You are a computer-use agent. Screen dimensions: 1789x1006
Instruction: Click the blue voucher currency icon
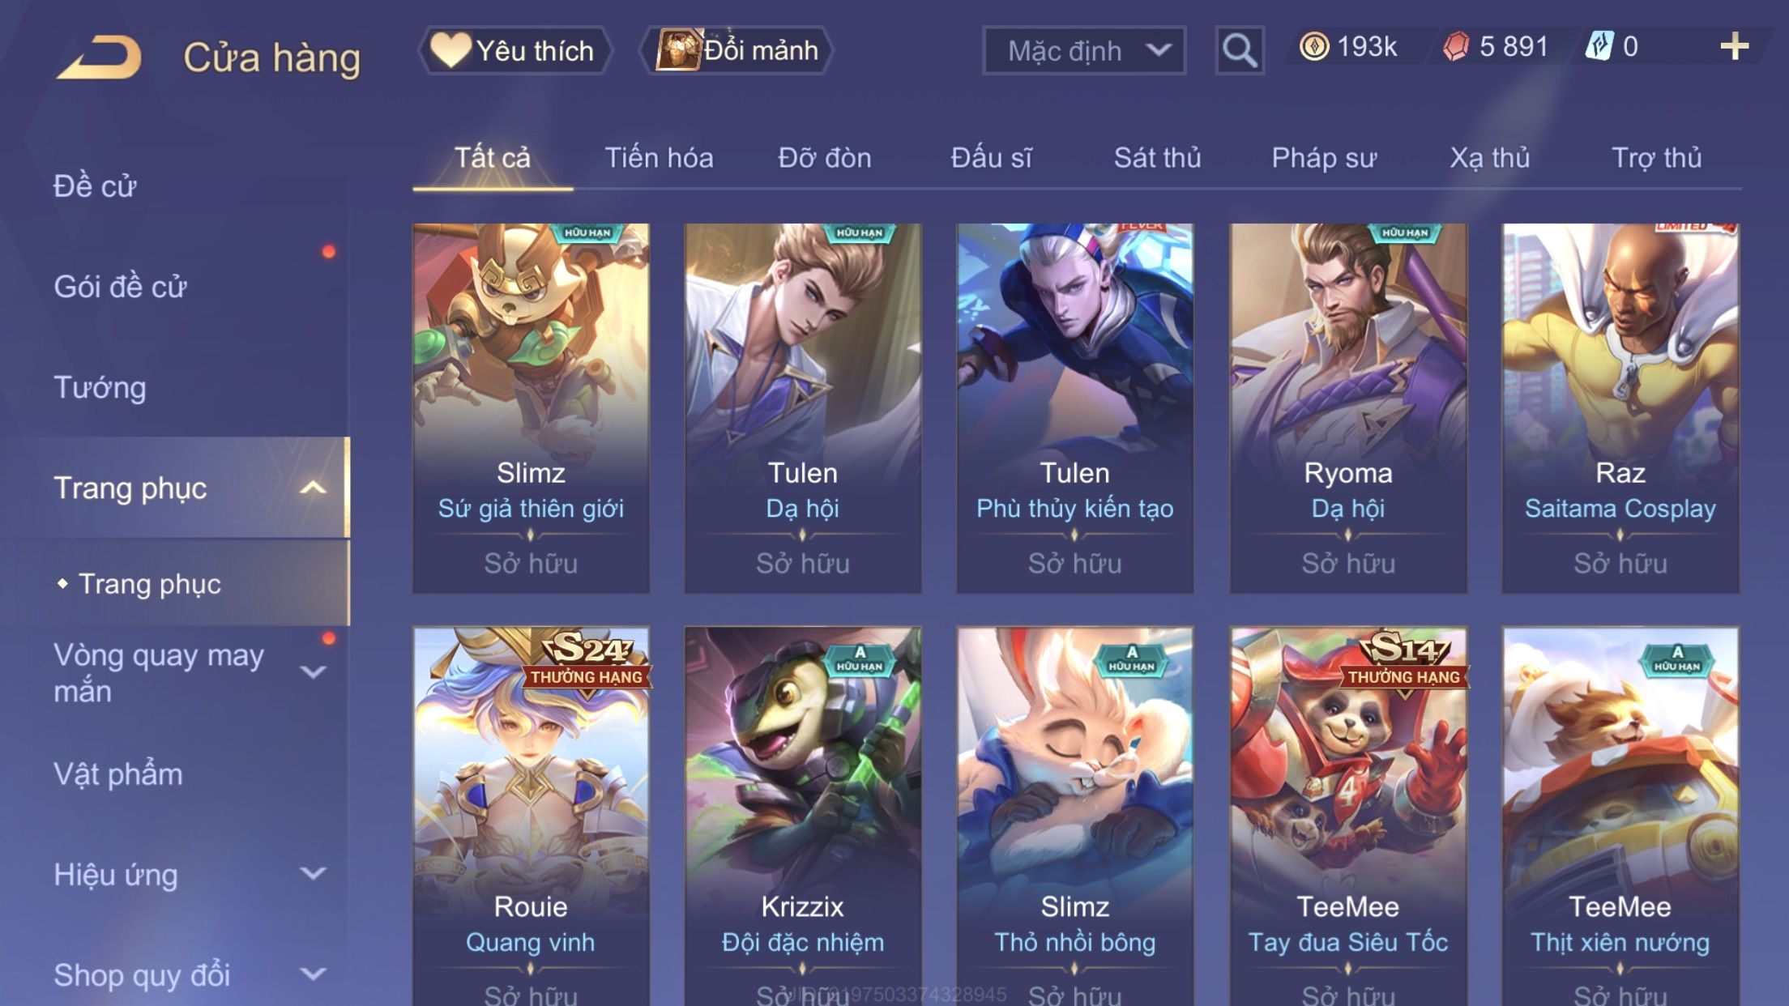1599,46
